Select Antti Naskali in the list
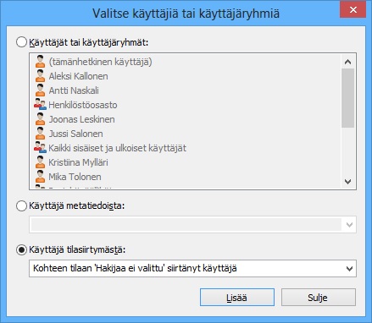 tap(74, 90)
